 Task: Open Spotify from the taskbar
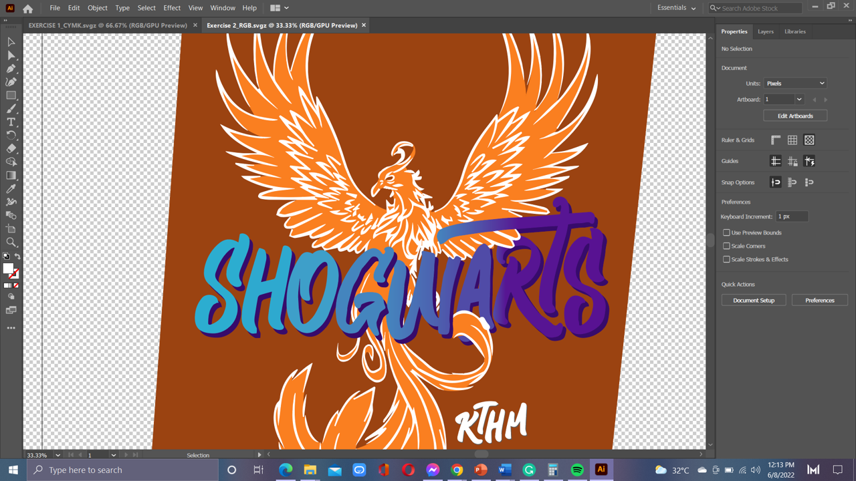point(577,470)
